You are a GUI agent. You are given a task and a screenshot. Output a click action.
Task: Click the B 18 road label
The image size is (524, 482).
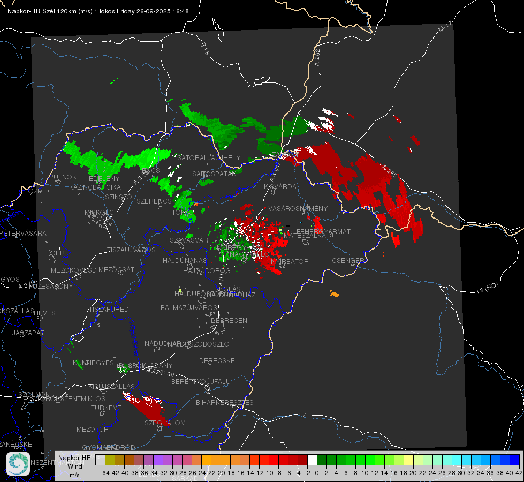coord(204,49)
